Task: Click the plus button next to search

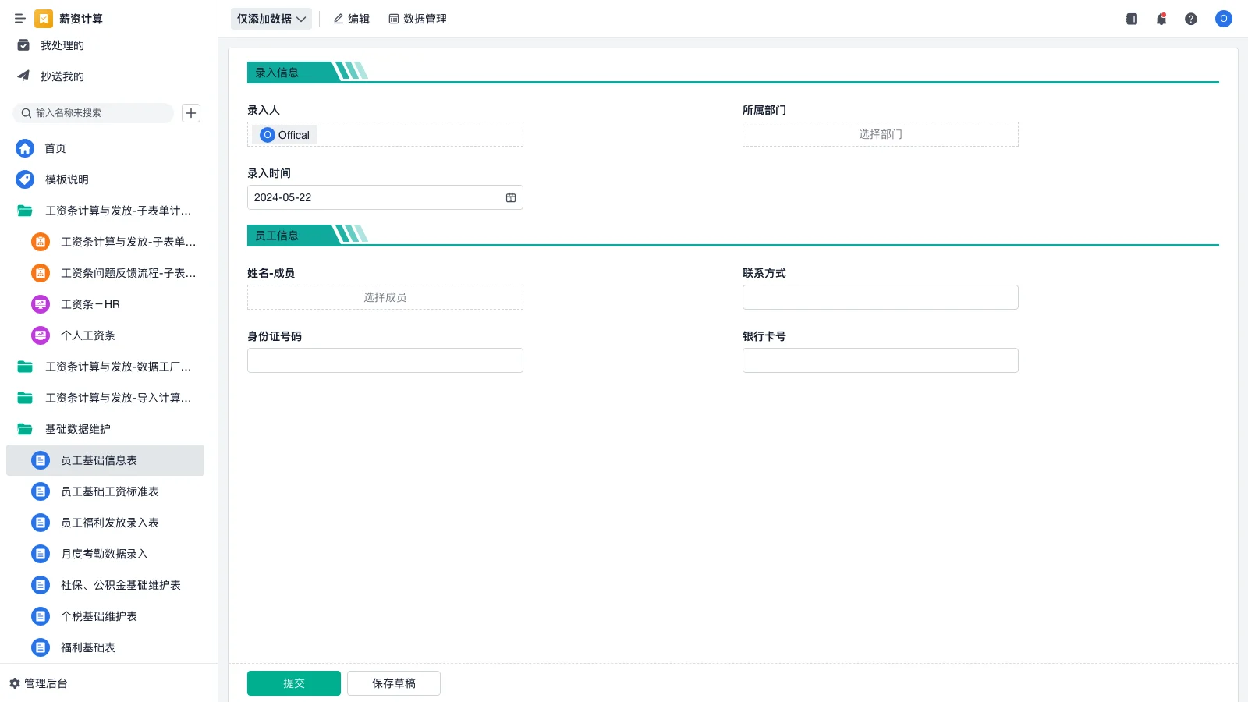Action: (191, 113)
